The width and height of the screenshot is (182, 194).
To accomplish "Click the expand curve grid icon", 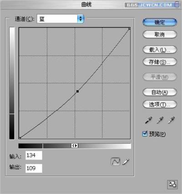I will [x=172, y=184].
